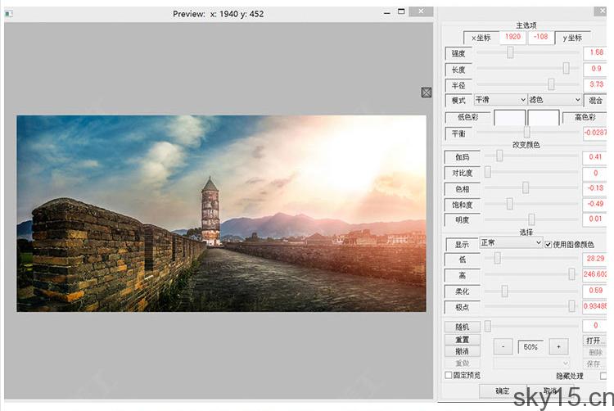Click the hue value field -0.13
Viewport: 614px width, 411px height.
595,187
